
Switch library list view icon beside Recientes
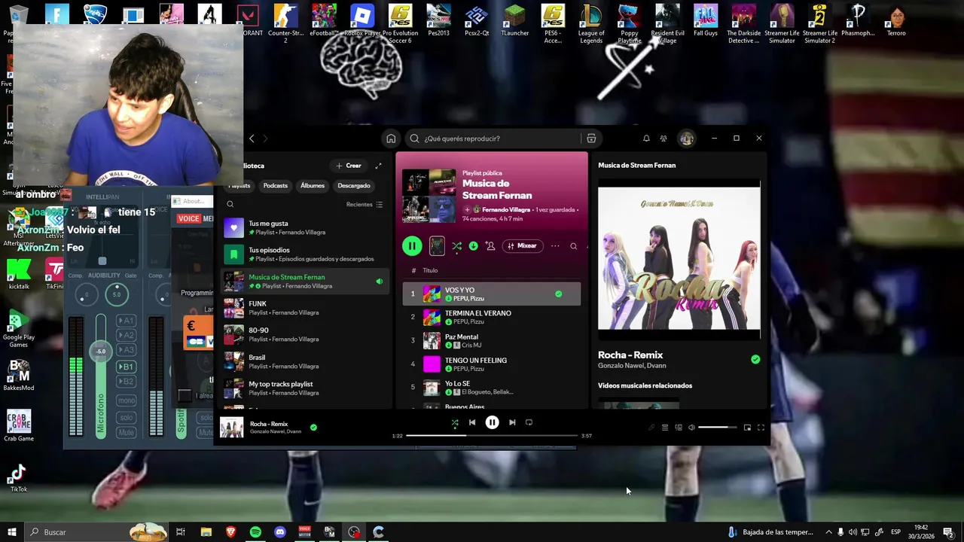tap(379, 205)
